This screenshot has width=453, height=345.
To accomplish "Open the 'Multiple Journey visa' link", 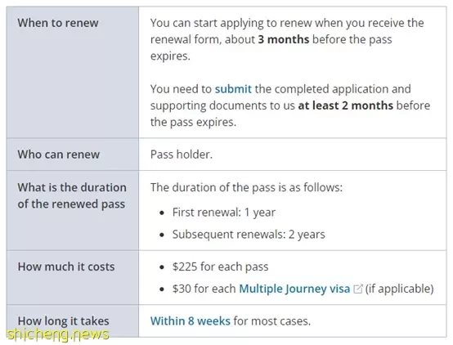I will (294, 289).
